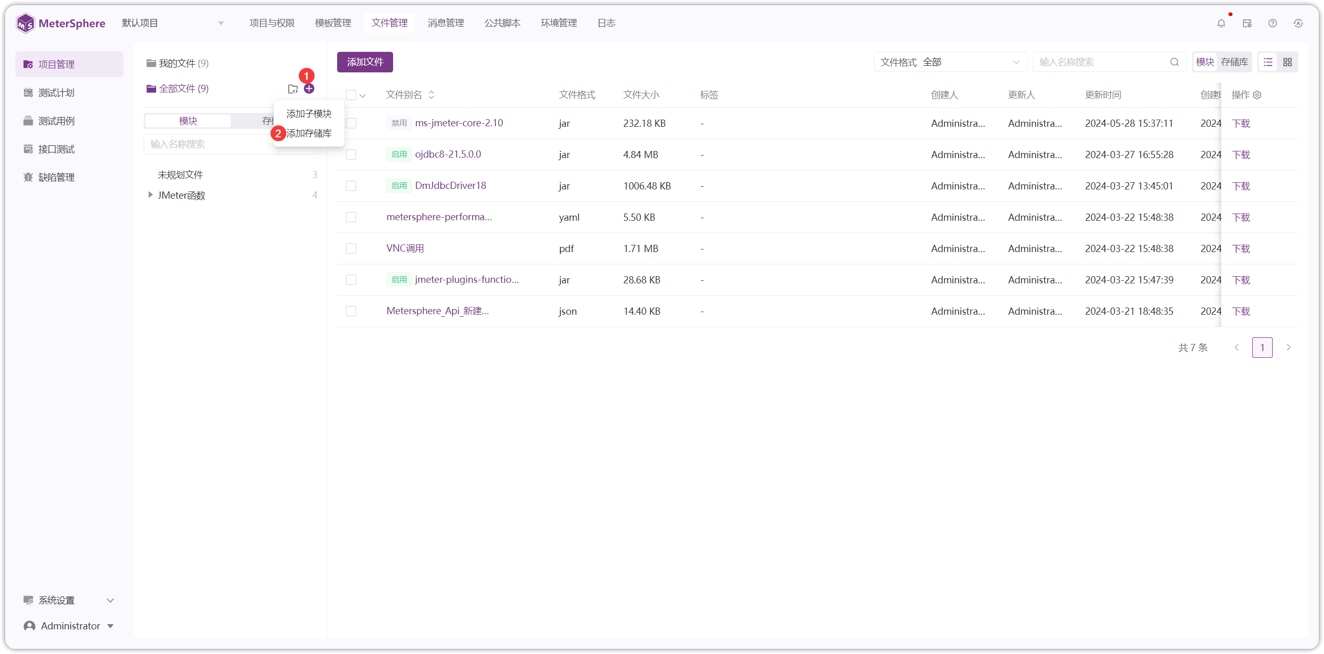Open 缺陷管理 in the sidebar

point(69,178)
